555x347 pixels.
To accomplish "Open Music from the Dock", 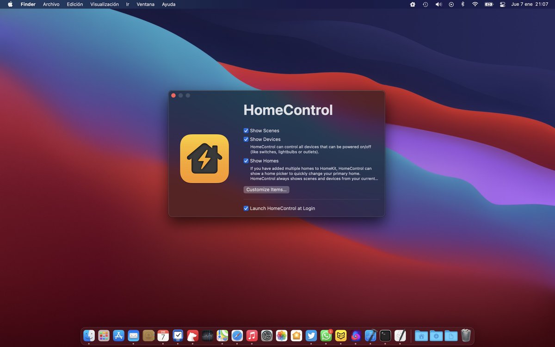I will (252, 335).
